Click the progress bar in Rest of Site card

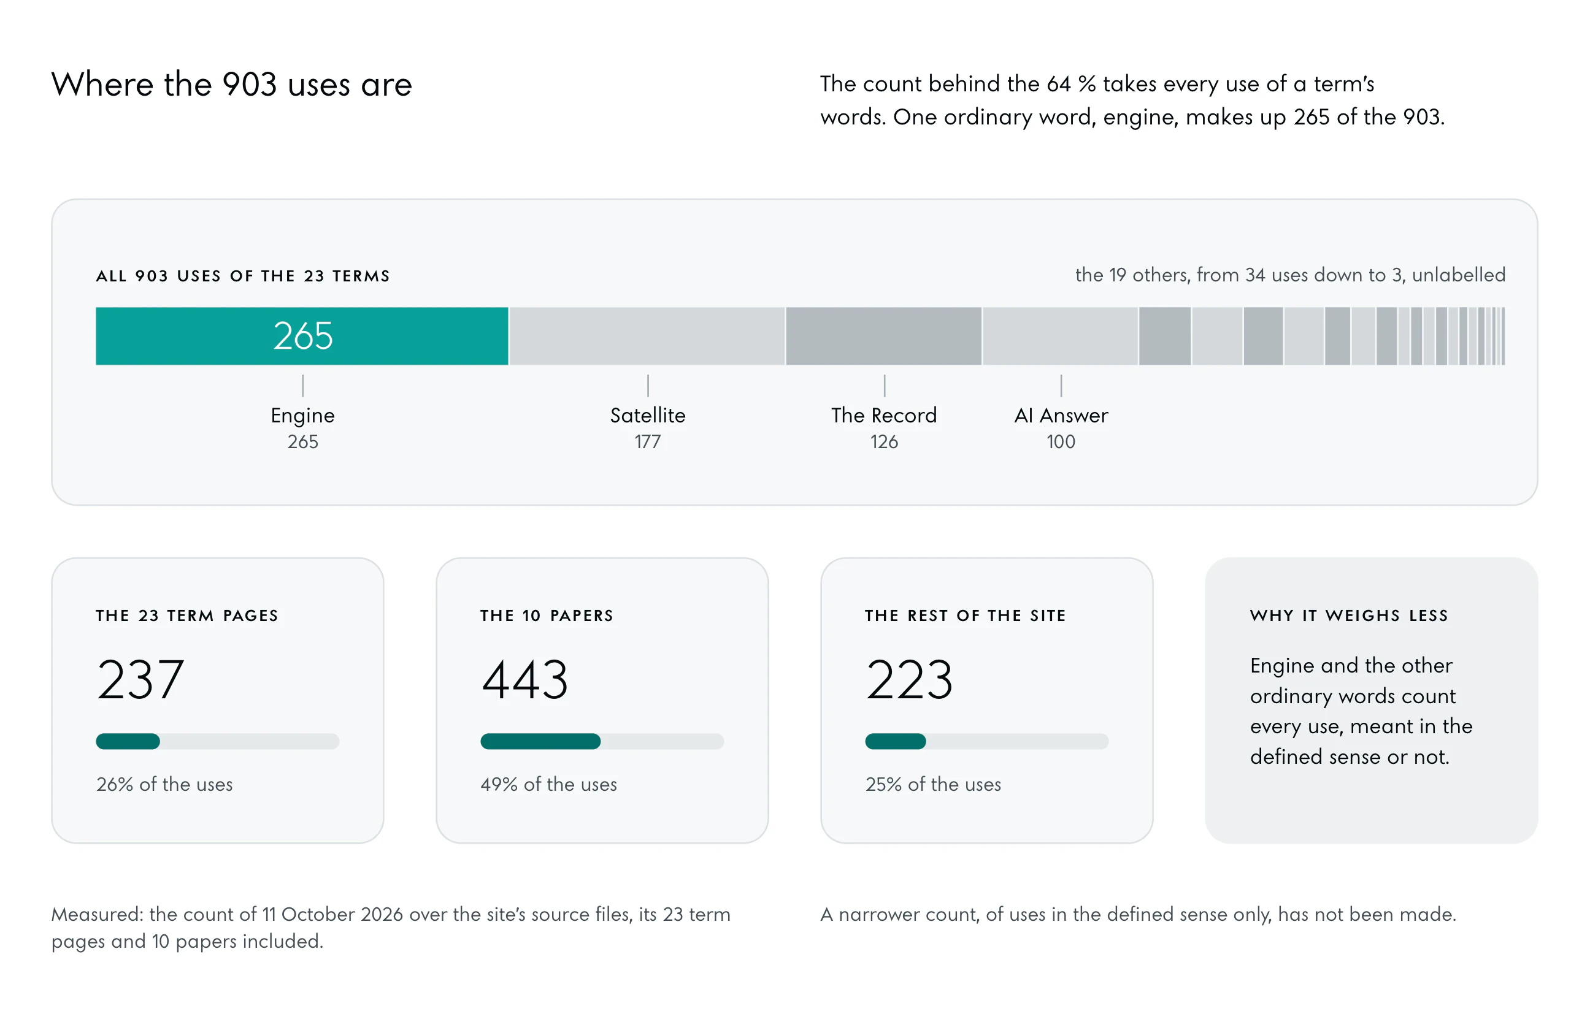pyautogui.click(x=986, y=742)
